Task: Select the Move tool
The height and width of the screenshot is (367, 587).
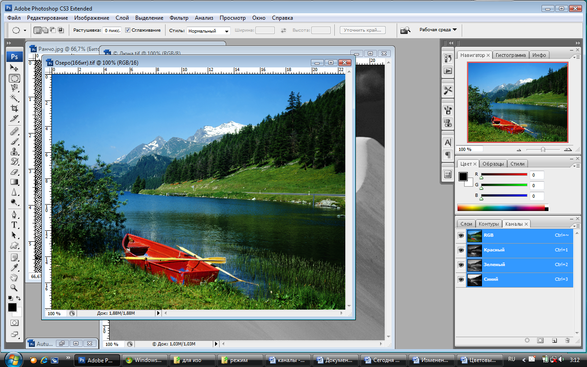Action: click(14, 68)
